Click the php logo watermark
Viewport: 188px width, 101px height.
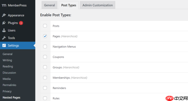click(169, 98)
